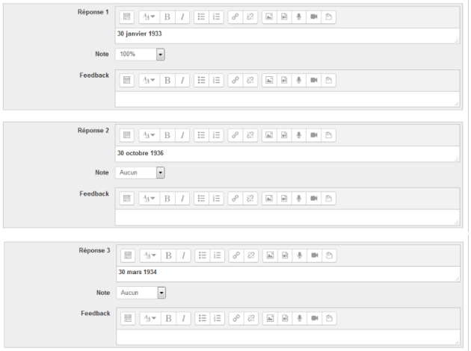Click italic icon in Réponse 2 toolbar
471x351 pixels.
182,135
